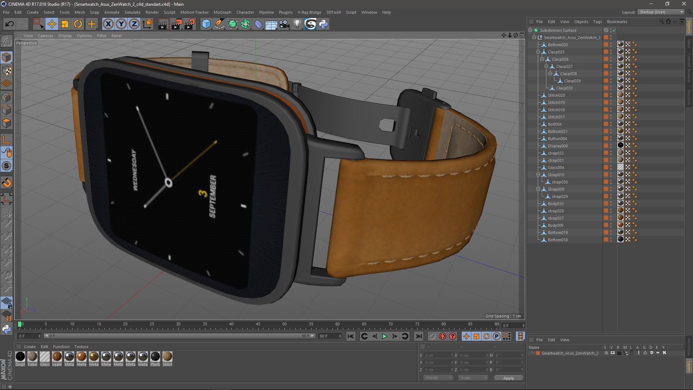Collapse the Subdivision Surface tree

(530, 30)
